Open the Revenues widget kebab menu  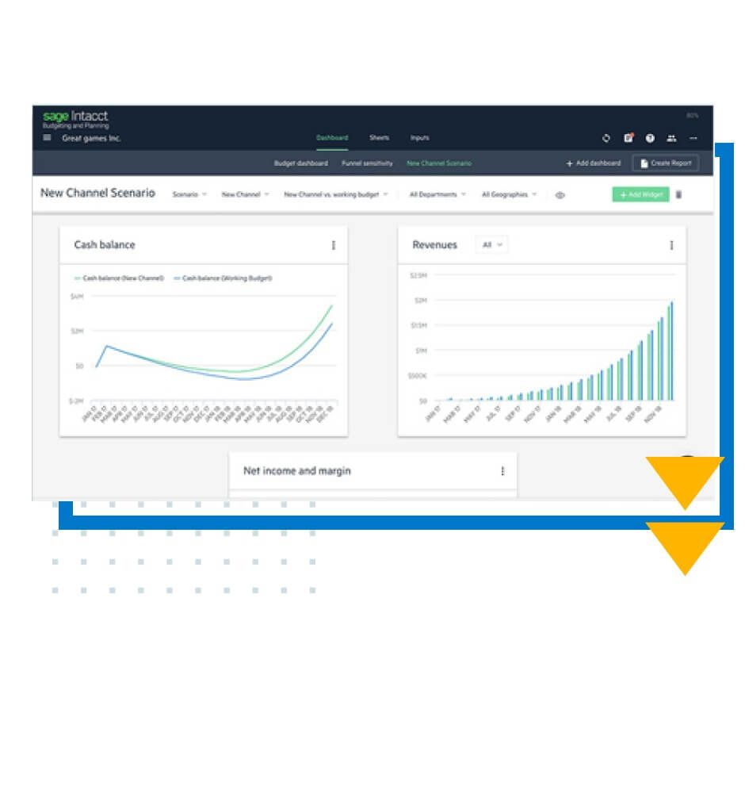tap(670, 245)
